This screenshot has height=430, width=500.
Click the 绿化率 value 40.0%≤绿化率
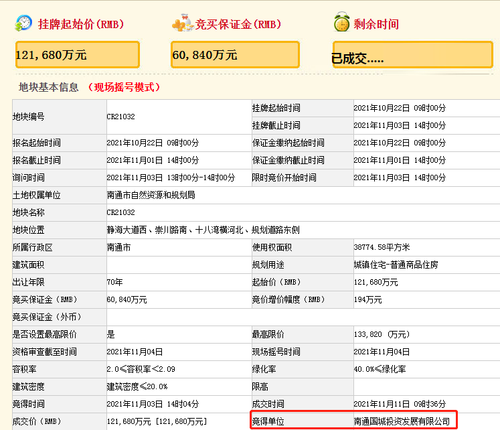pyautogui.click(x=380, y=369)
